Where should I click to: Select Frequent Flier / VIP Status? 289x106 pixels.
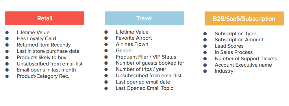[146, 57]
